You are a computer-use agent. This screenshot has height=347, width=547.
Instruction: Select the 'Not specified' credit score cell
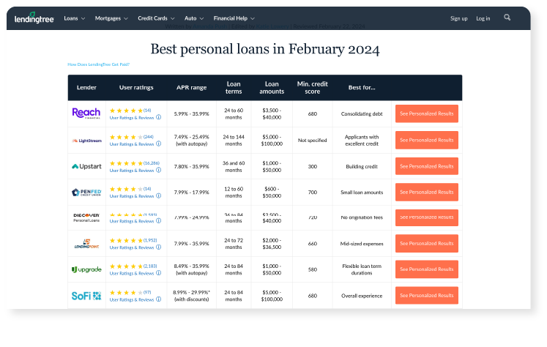coord(312,141)
